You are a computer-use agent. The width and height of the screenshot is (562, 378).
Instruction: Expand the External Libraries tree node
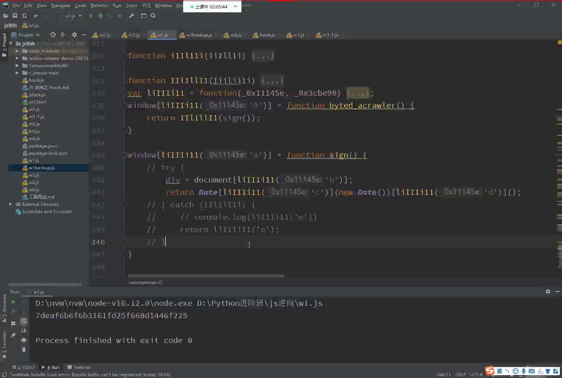pyautogui.click(x=11, y=204)
